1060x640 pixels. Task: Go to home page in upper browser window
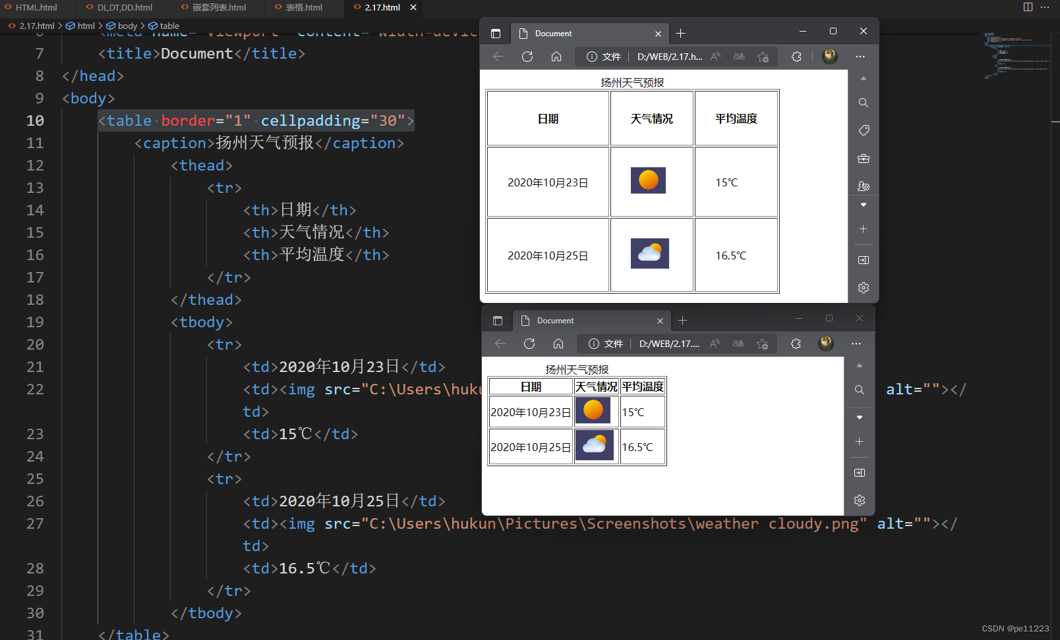click(x=556, y=57)
